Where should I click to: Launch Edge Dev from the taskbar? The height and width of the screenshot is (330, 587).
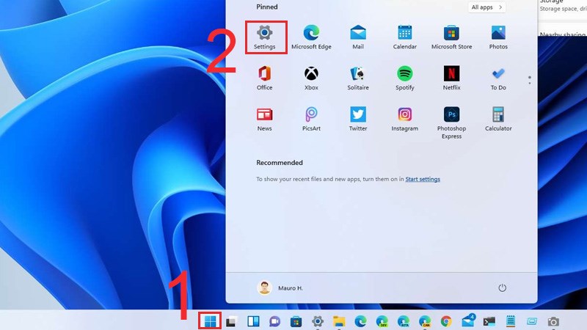point(382,321)
